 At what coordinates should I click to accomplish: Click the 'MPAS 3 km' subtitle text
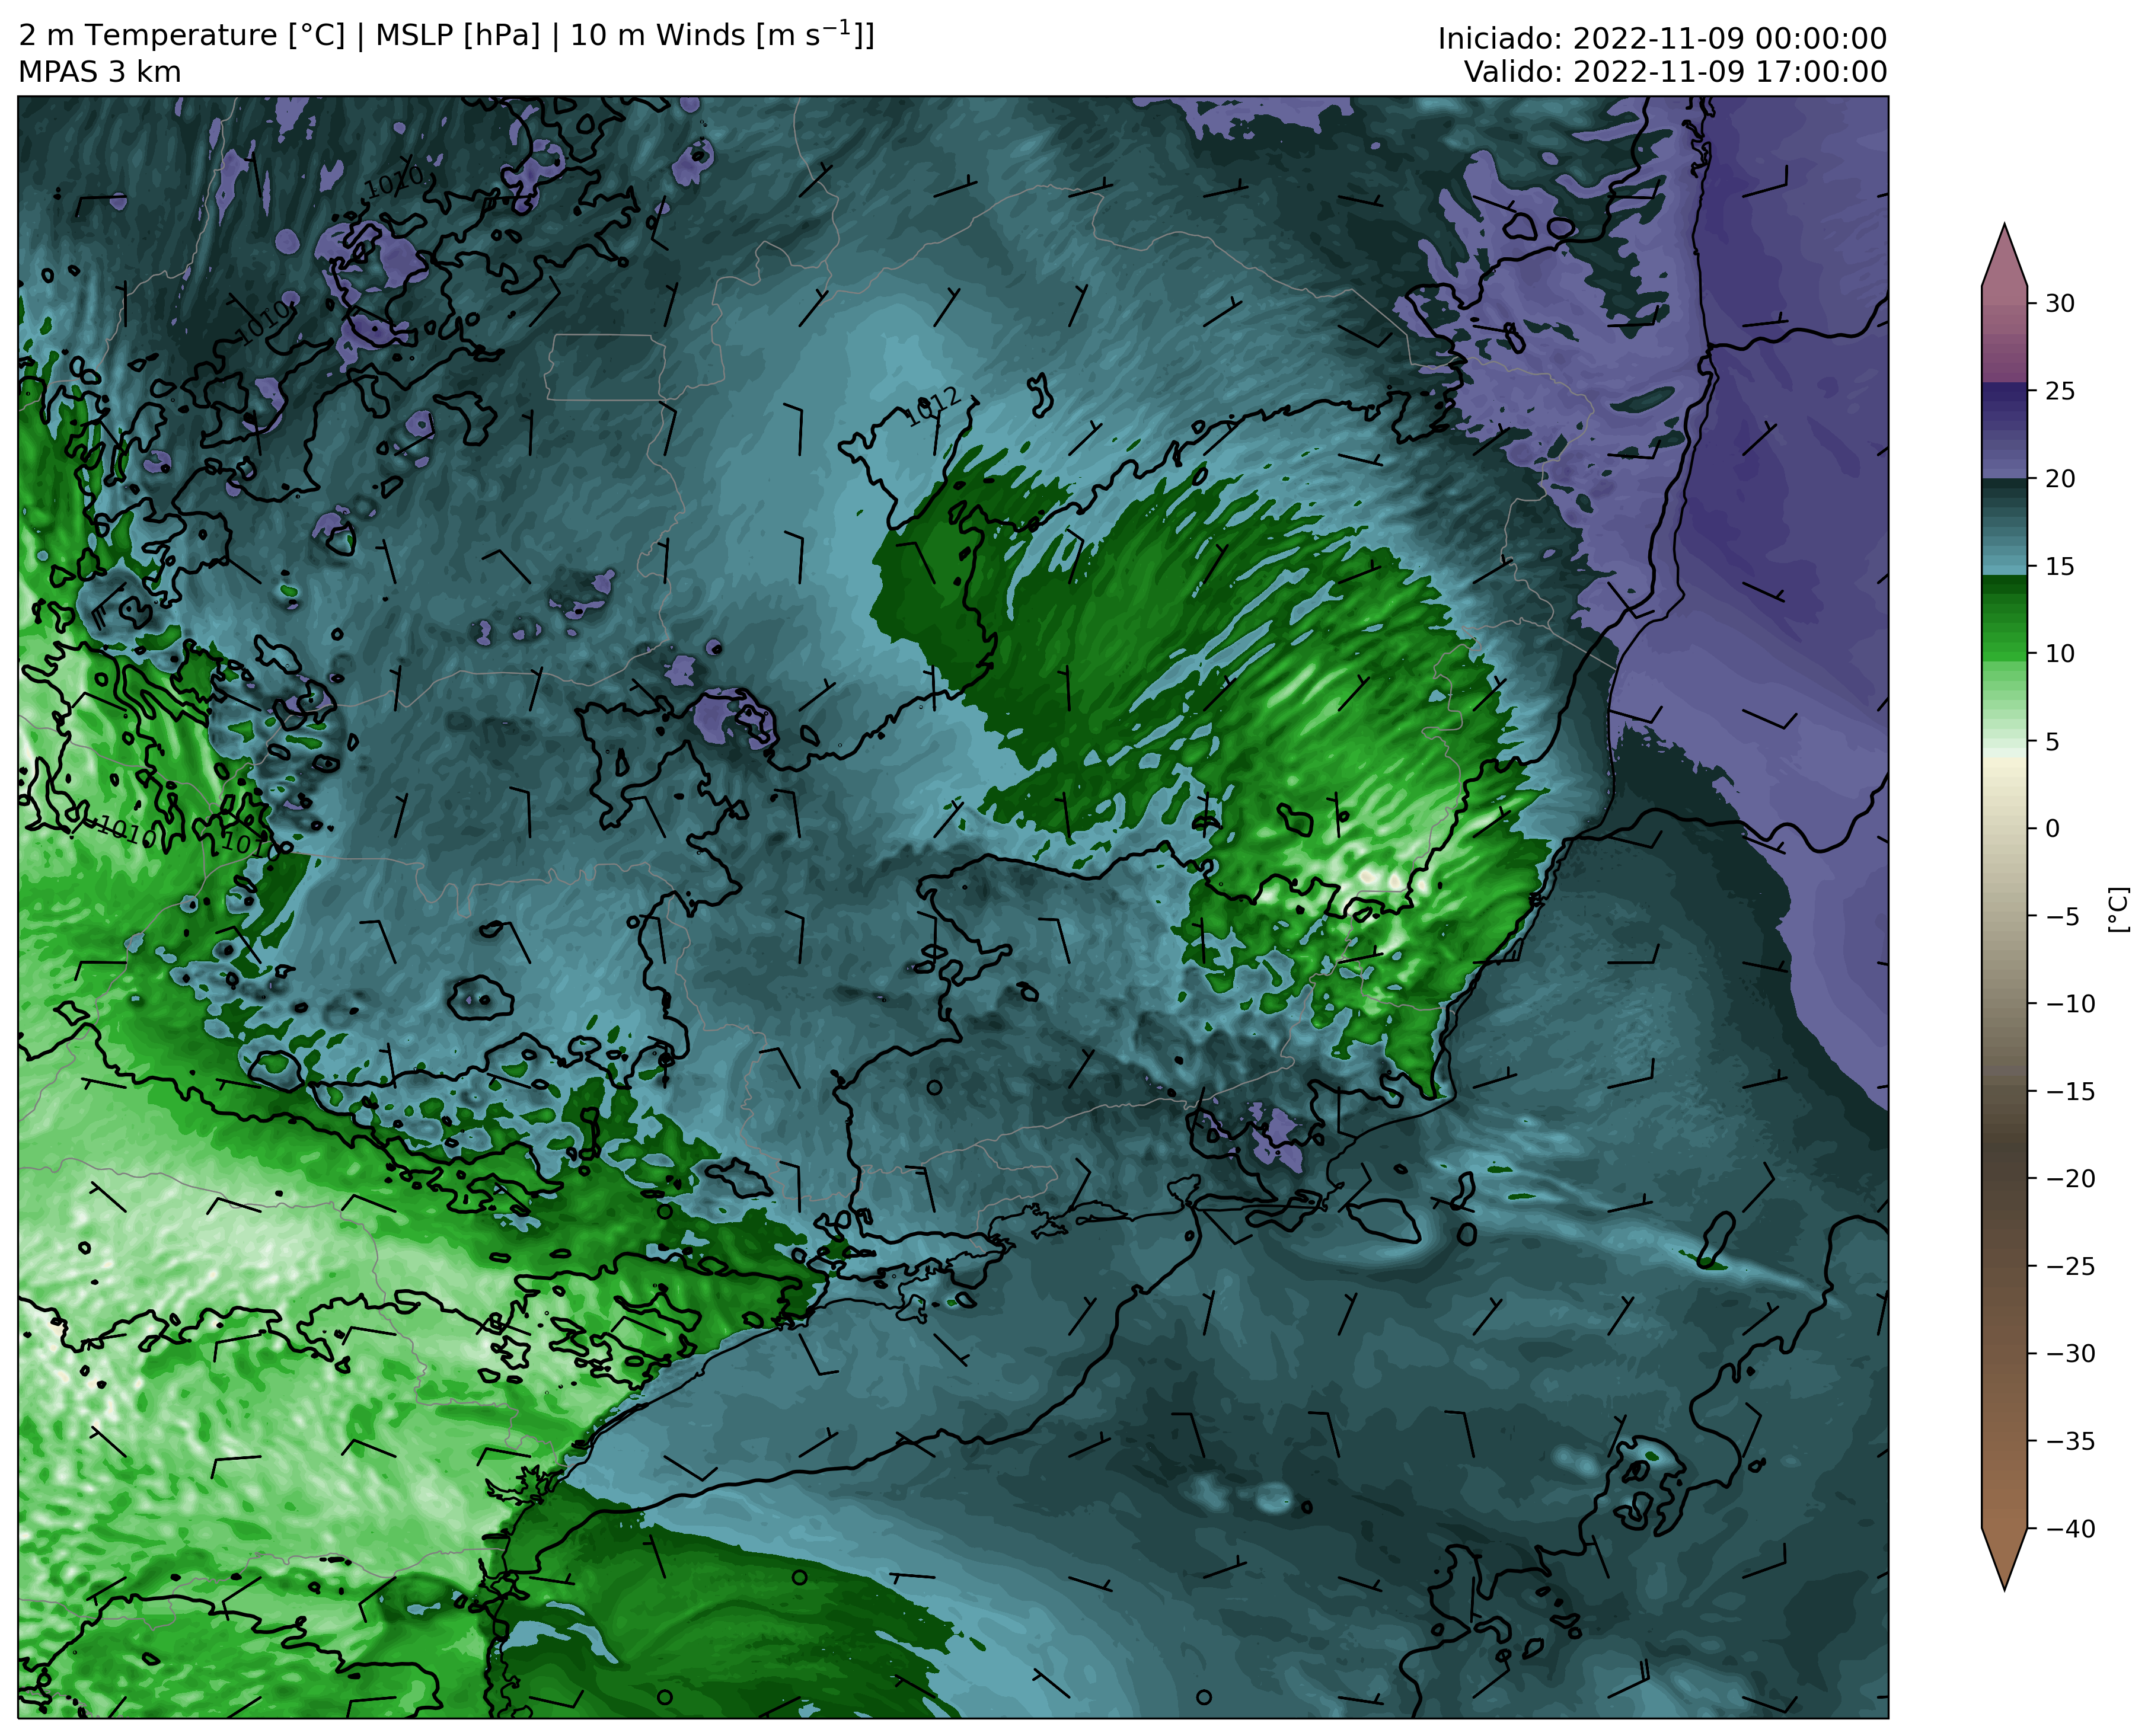pyautogui.click(x=100, y=72)
